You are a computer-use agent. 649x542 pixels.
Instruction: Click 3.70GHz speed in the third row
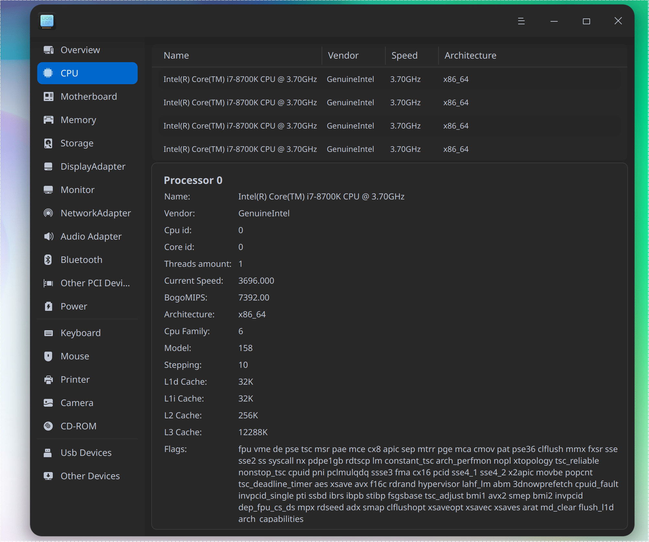click(405, 126)
